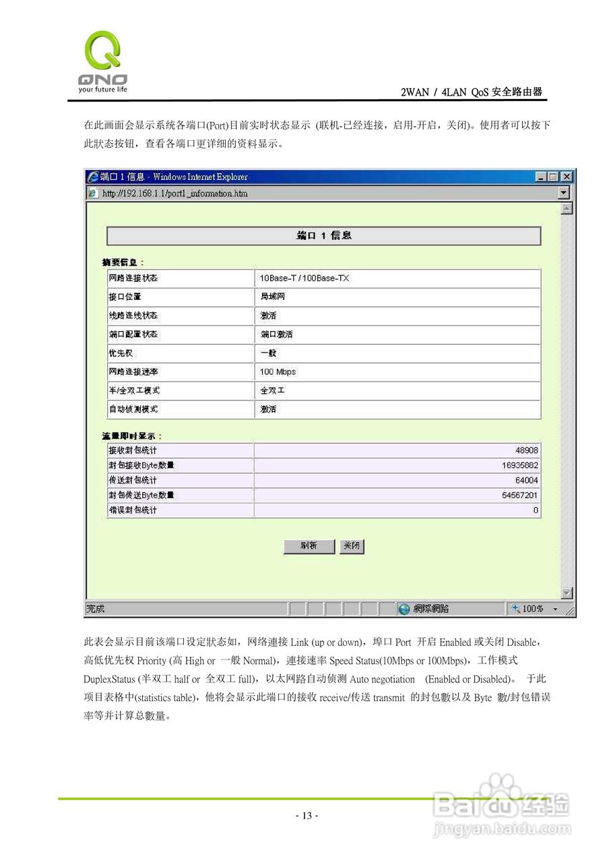Viewport: 609px width, 863px height.
Task: Click the 优先权 row label
Action: click(x=121, y=353)
